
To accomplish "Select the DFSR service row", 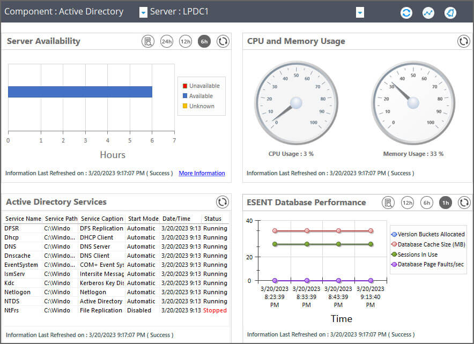I will coord(116,228).
